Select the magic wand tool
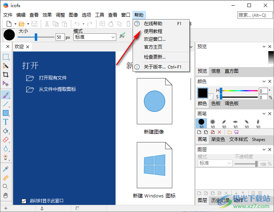This screenshot has width=274, height=212. click(x=6, y=66)
